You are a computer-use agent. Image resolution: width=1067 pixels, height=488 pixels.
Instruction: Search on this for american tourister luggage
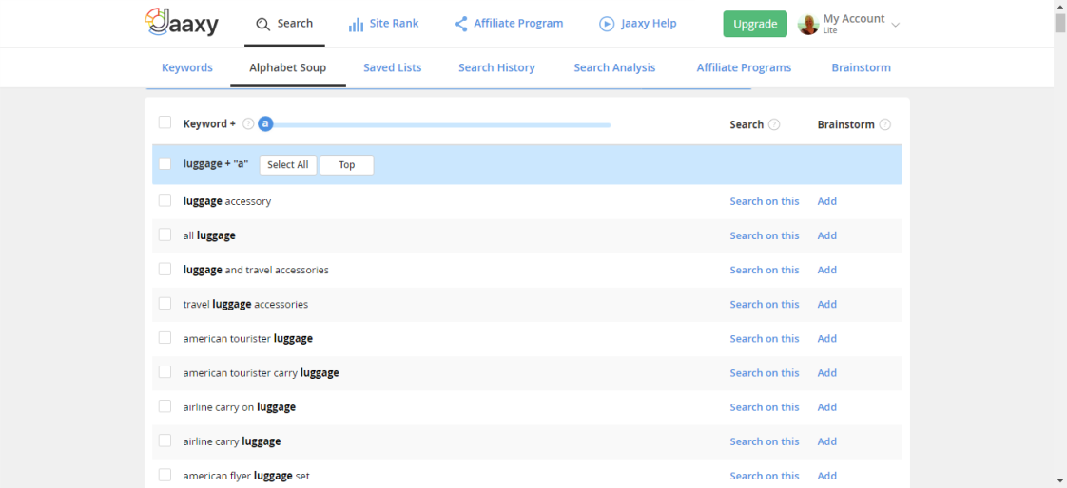[x=765, y=339]
